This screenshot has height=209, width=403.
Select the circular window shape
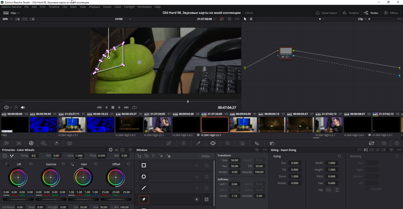(144, 177)
